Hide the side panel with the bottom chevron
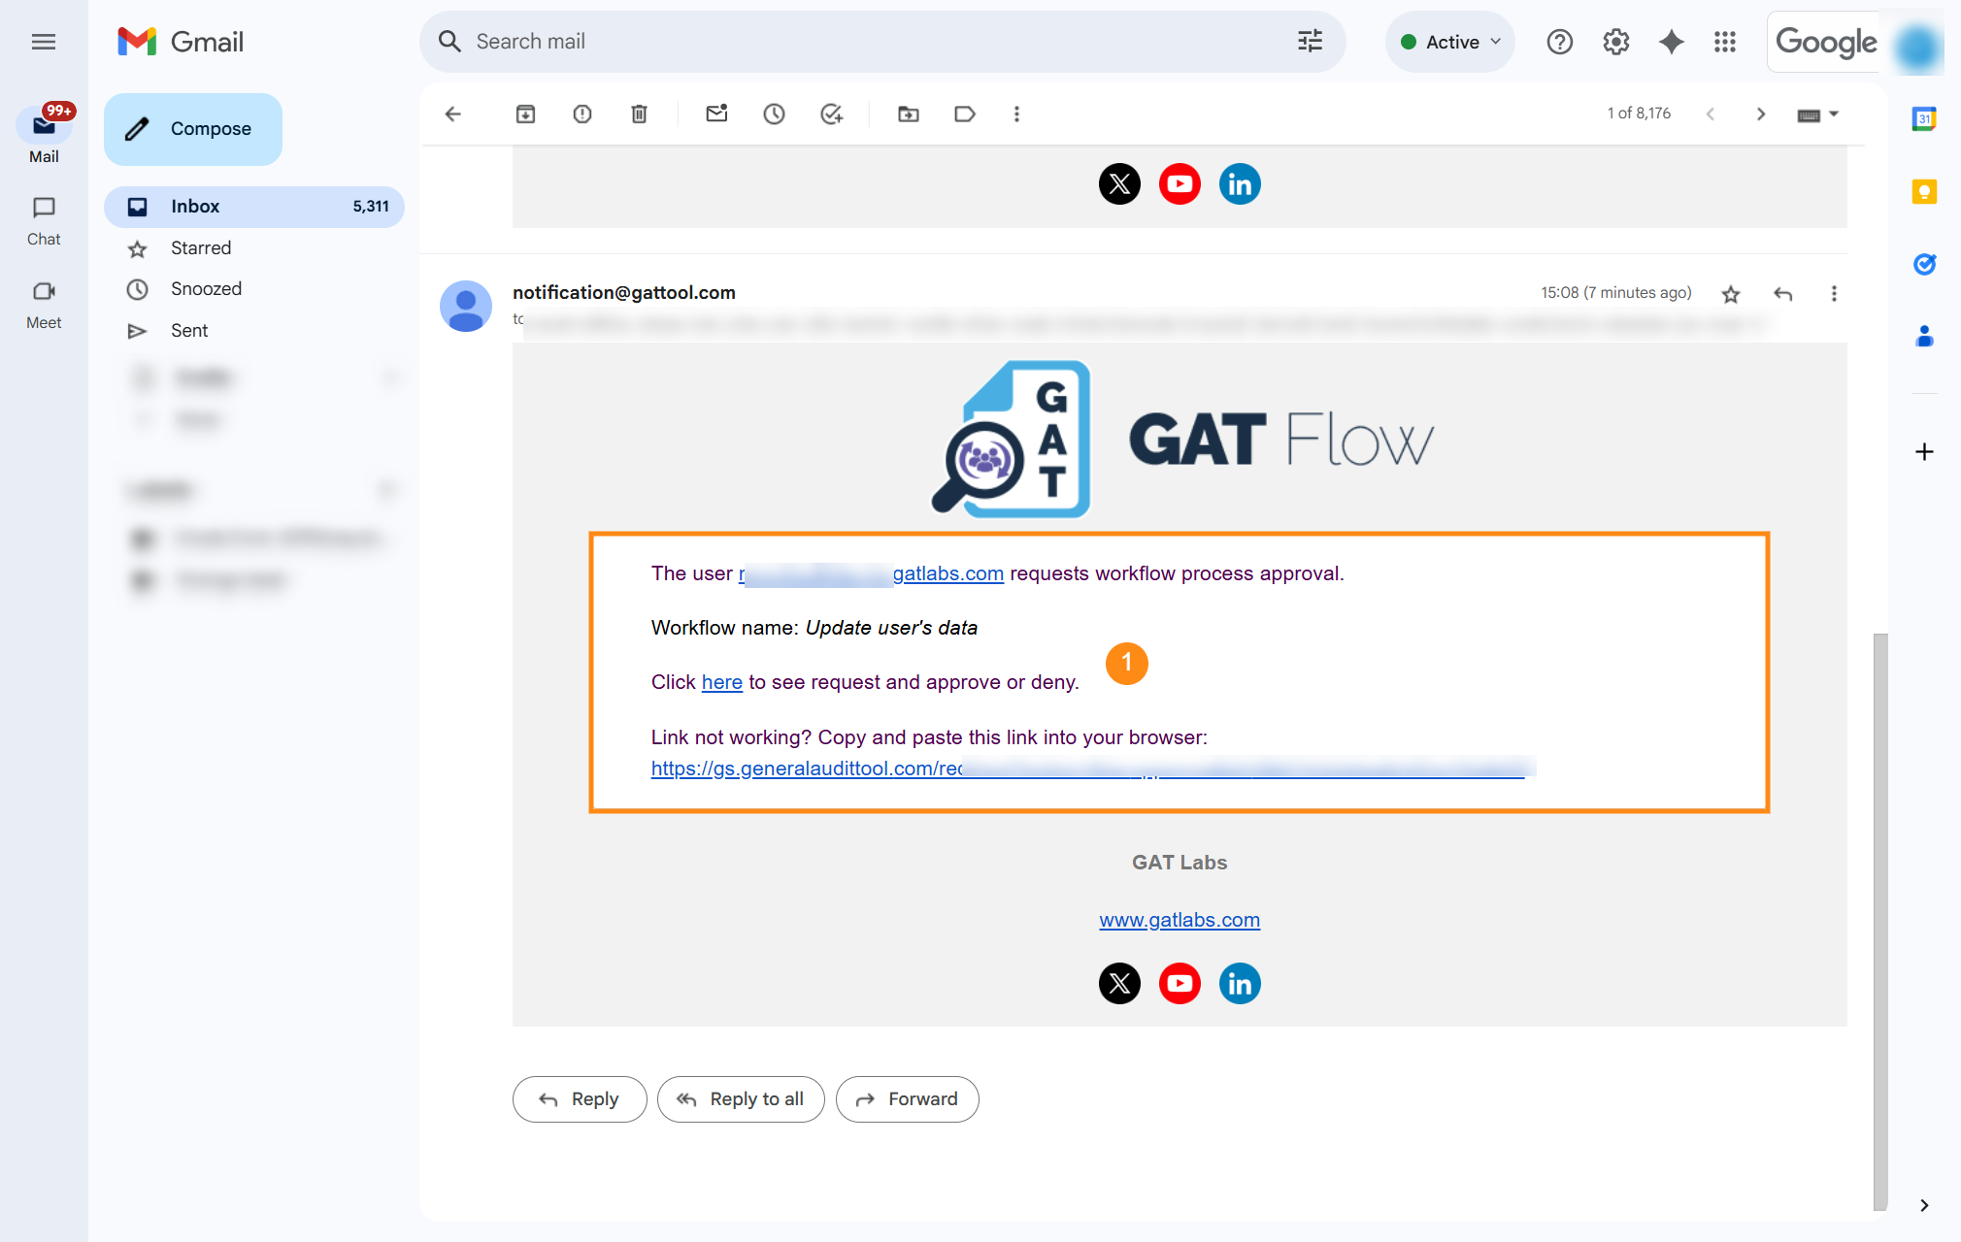Viewport: 1961px width, 1242px height. [1924, 1205]
